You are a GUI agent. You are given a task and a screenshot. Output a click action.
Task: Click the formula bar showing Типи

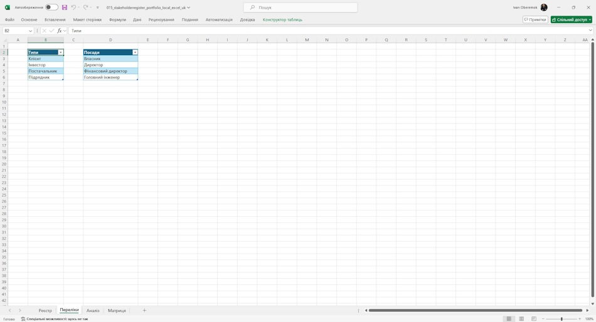coord(329,31)
